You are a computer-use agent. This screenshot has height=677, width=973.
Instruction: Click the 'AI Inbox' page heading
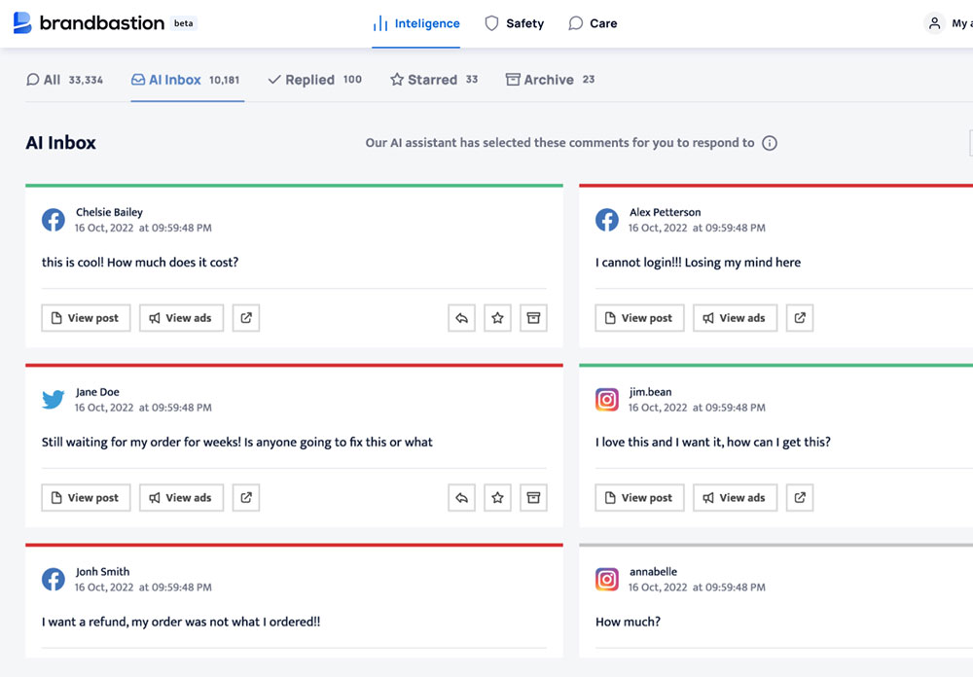[60, 143]
